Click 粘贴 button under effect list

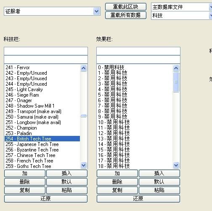(x=159, y=190)
